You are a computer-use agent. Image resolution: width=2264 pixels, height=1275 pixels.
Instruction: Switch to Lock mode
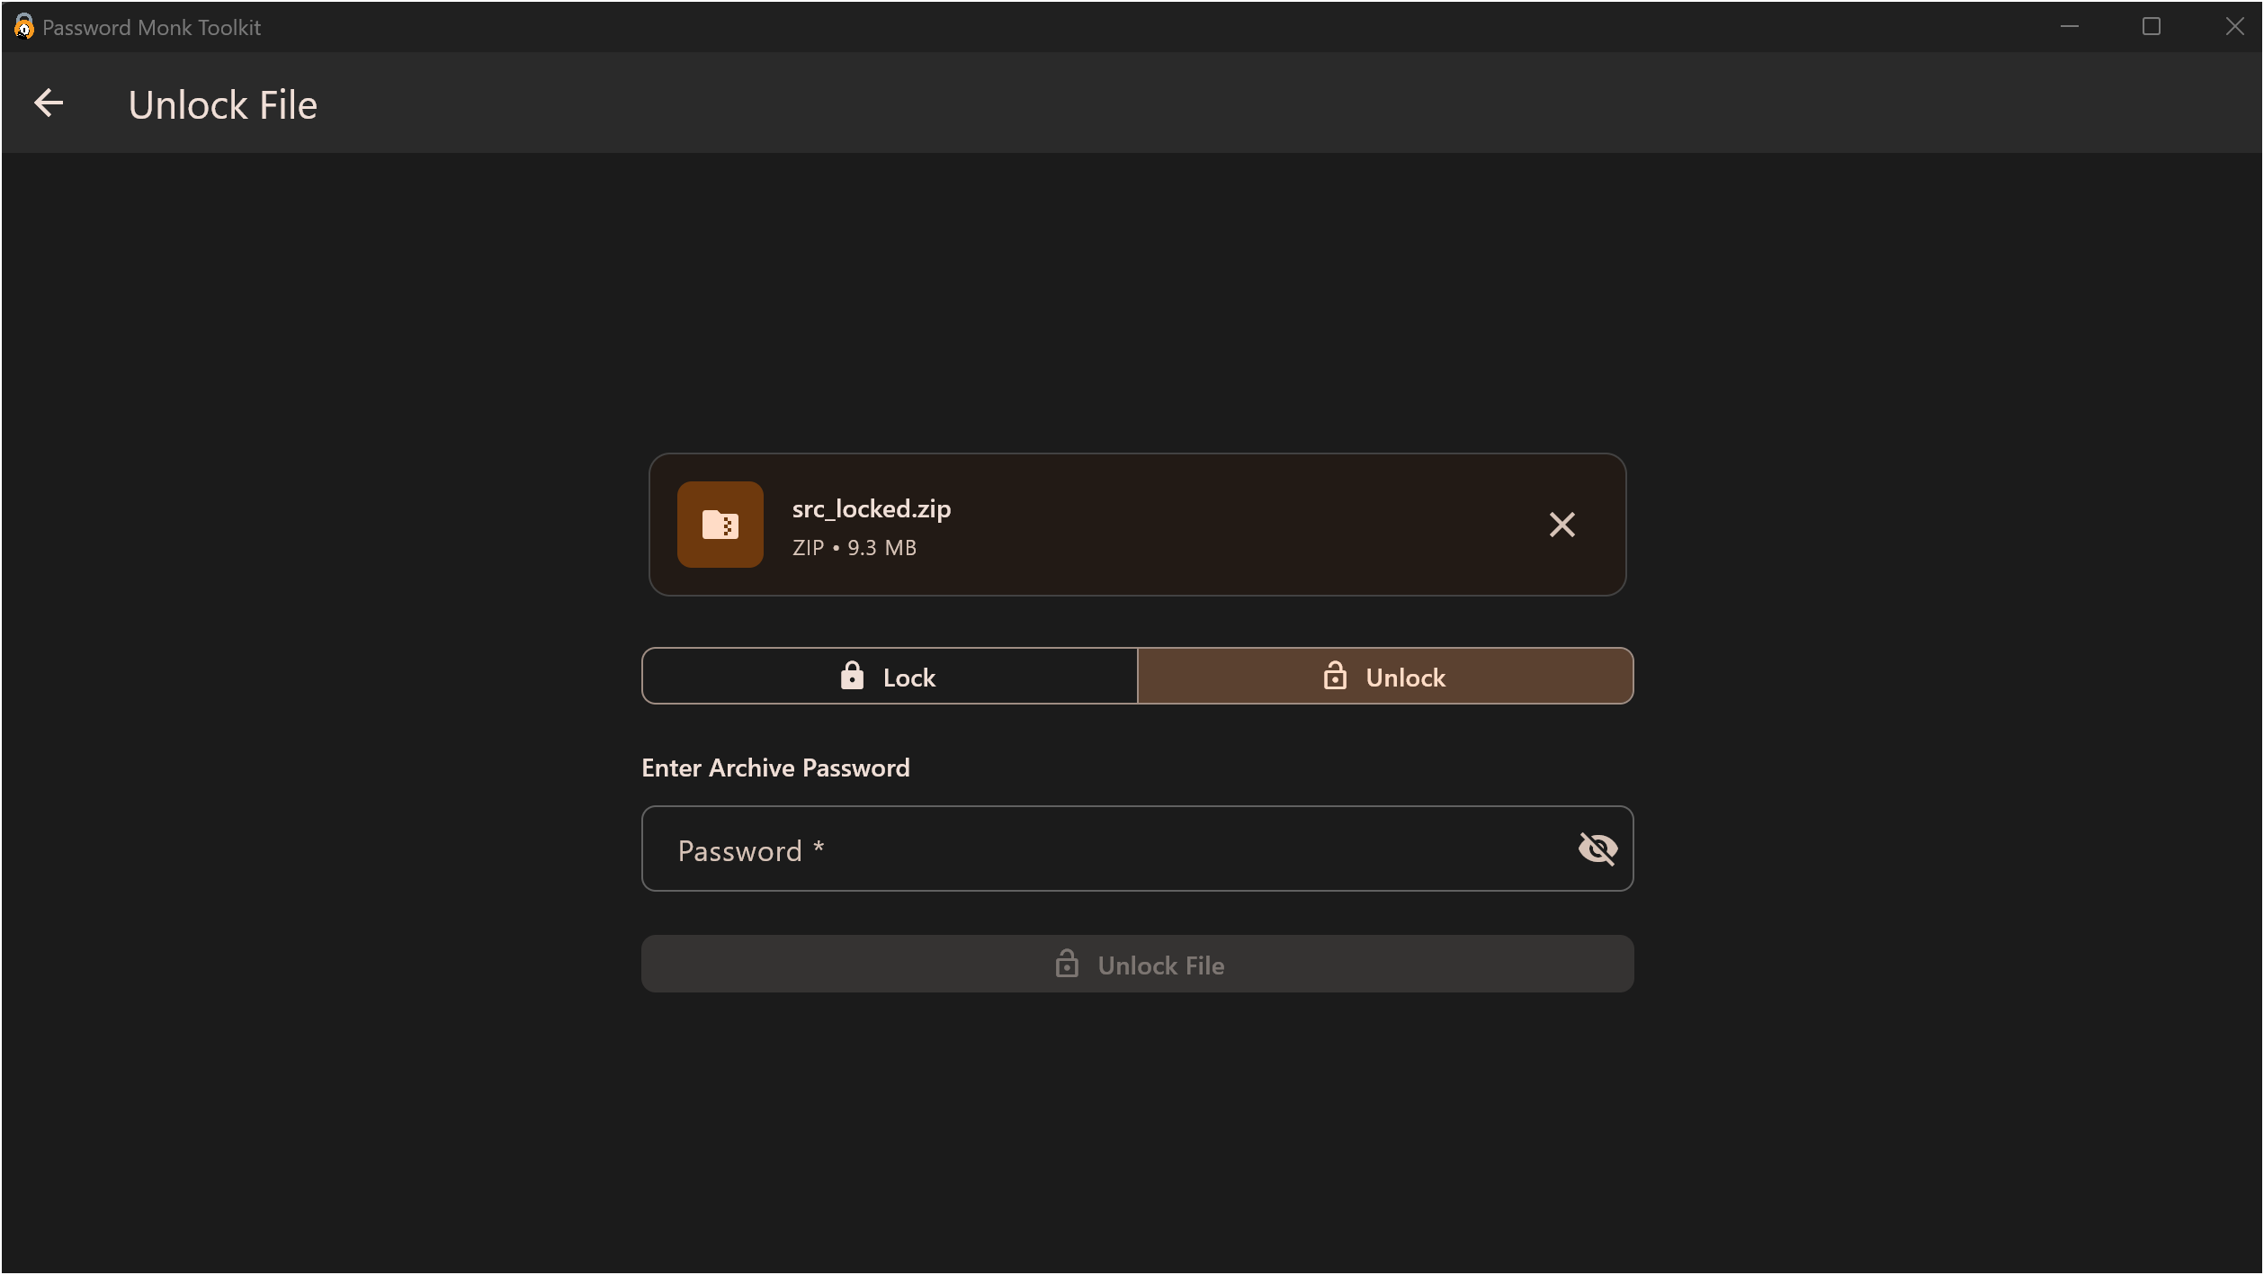click(889, 676)
